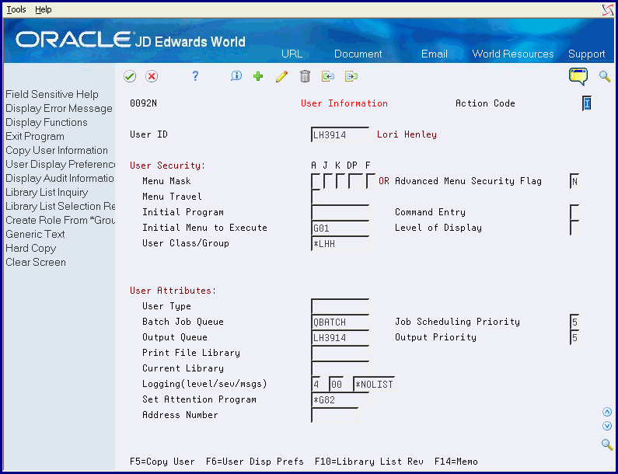Click the Set Attention Program field
618x474 pixels.
click(340, 400)
